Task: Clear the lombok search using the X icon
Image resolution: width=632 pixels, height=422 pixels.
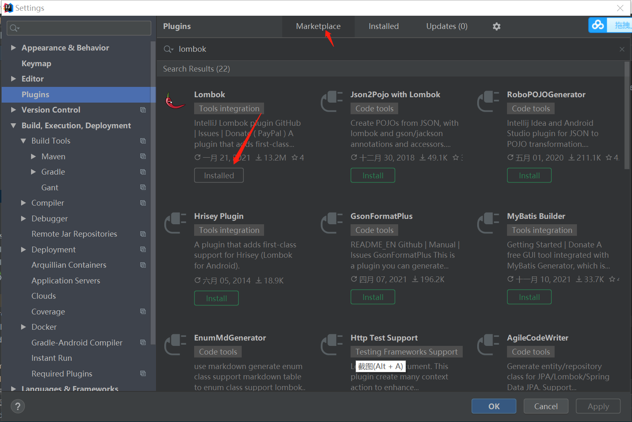Action: pos(622,49)
